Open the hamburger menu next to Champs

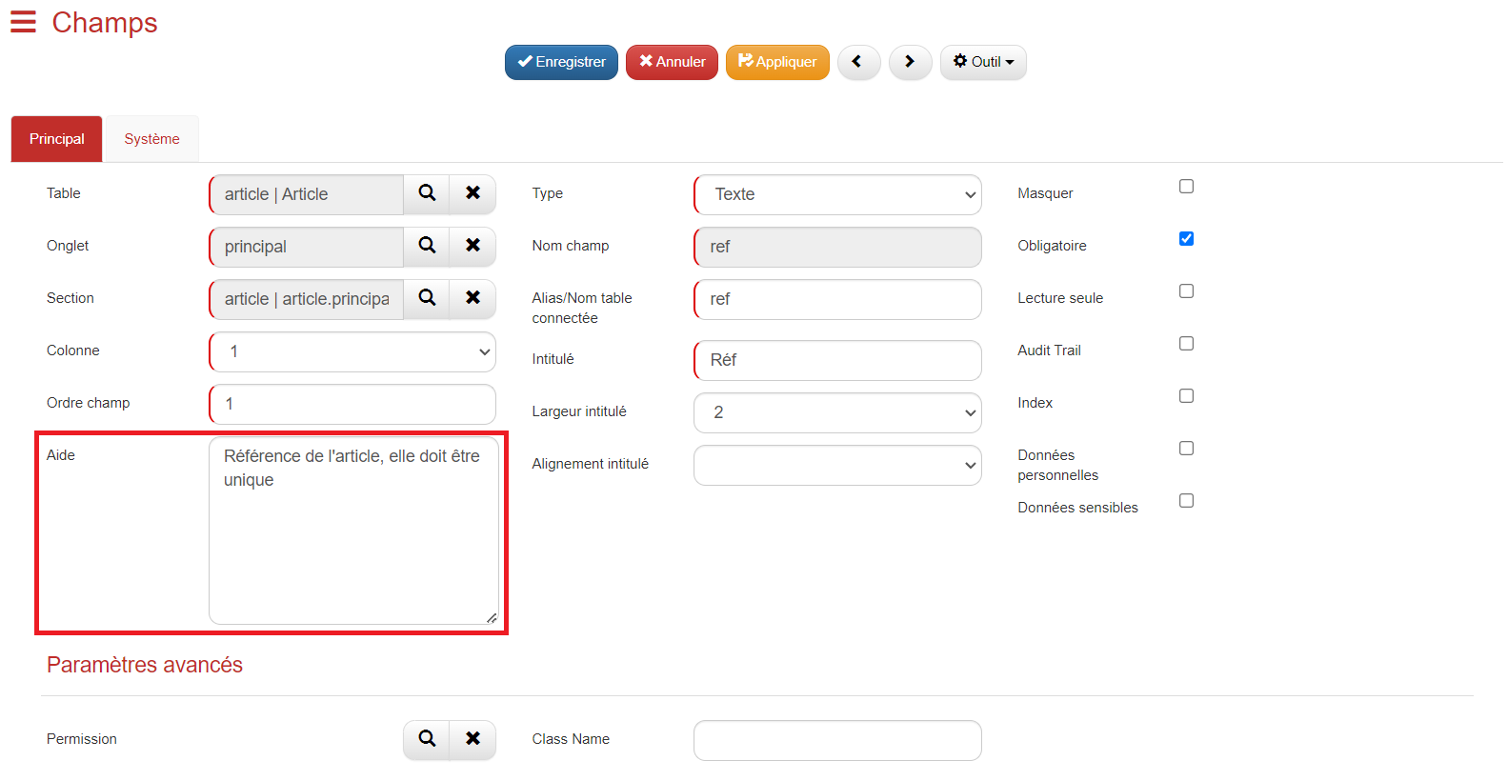23,22
